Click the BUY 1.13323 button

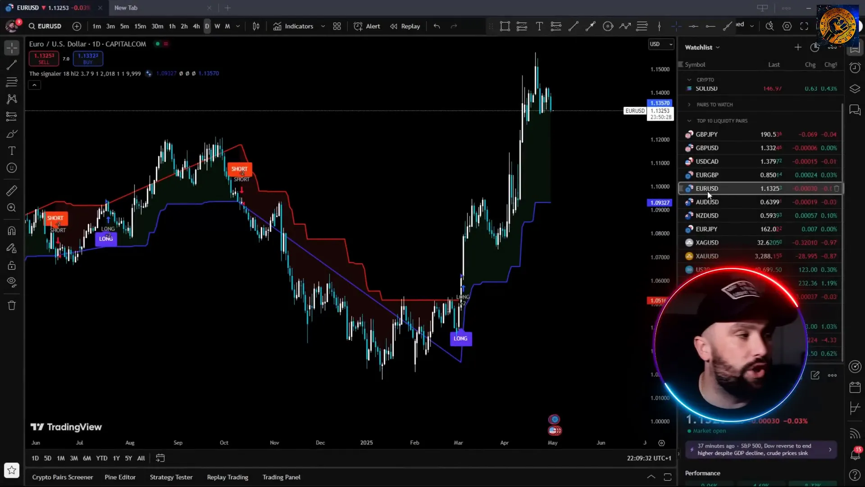tap(88, 59)
